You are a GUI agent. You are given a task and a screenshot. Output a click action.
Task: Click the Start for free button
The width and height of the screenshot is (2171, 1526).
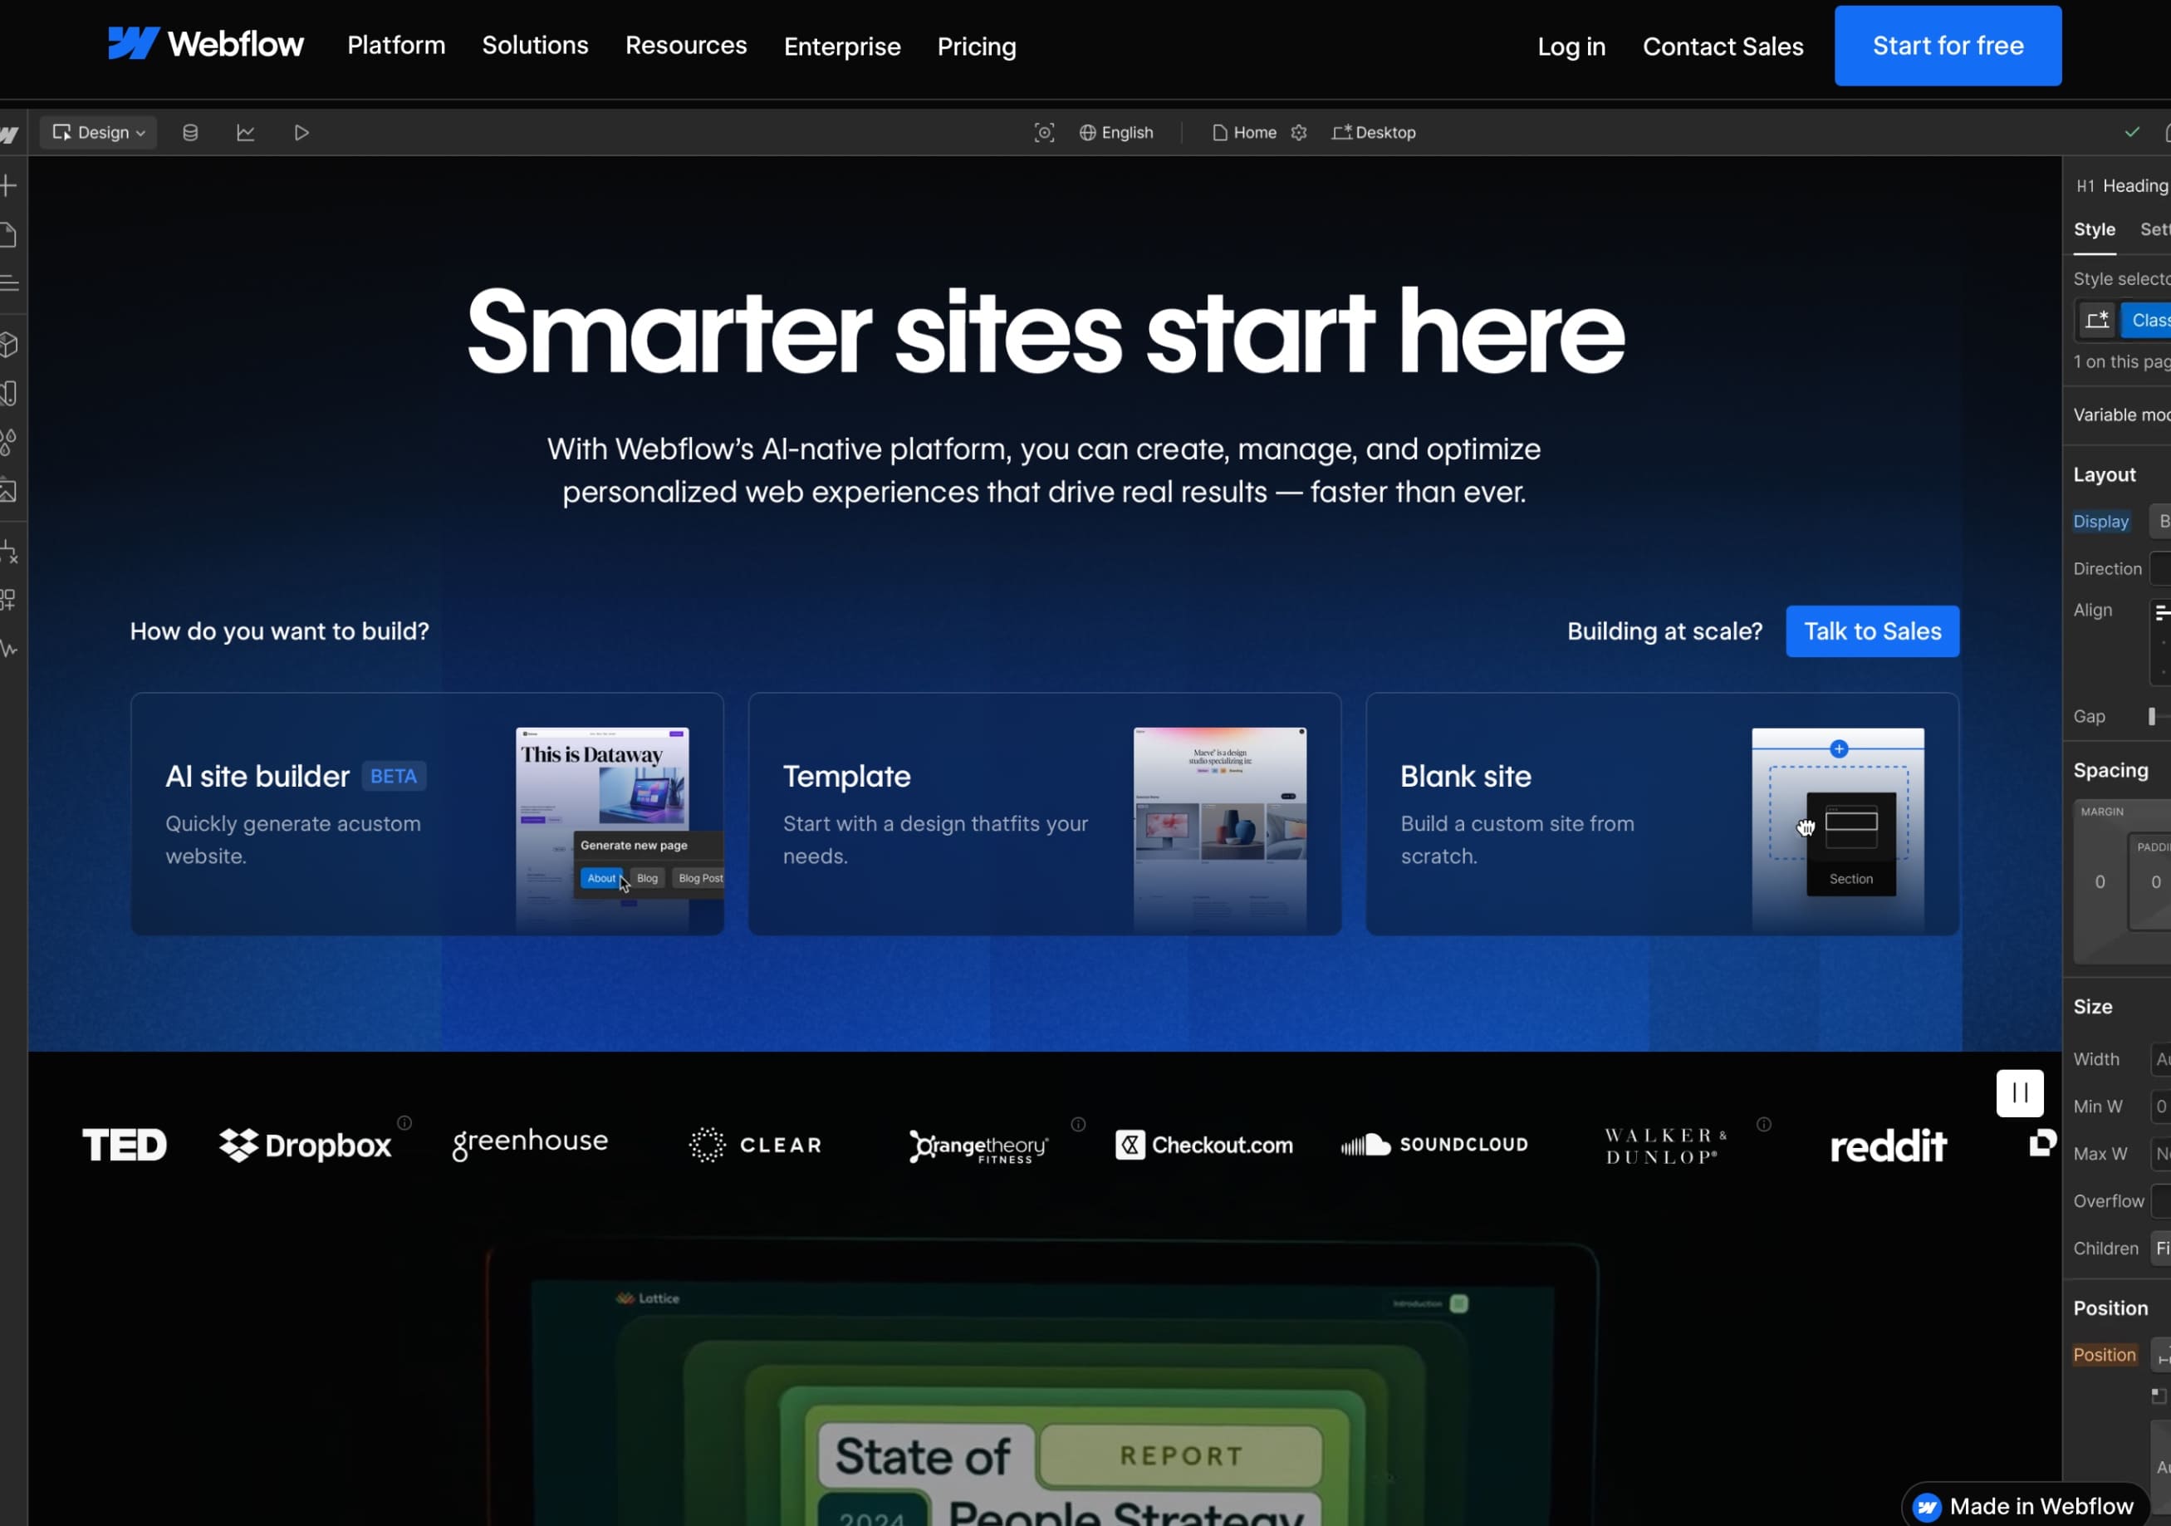pos(1947,44)
